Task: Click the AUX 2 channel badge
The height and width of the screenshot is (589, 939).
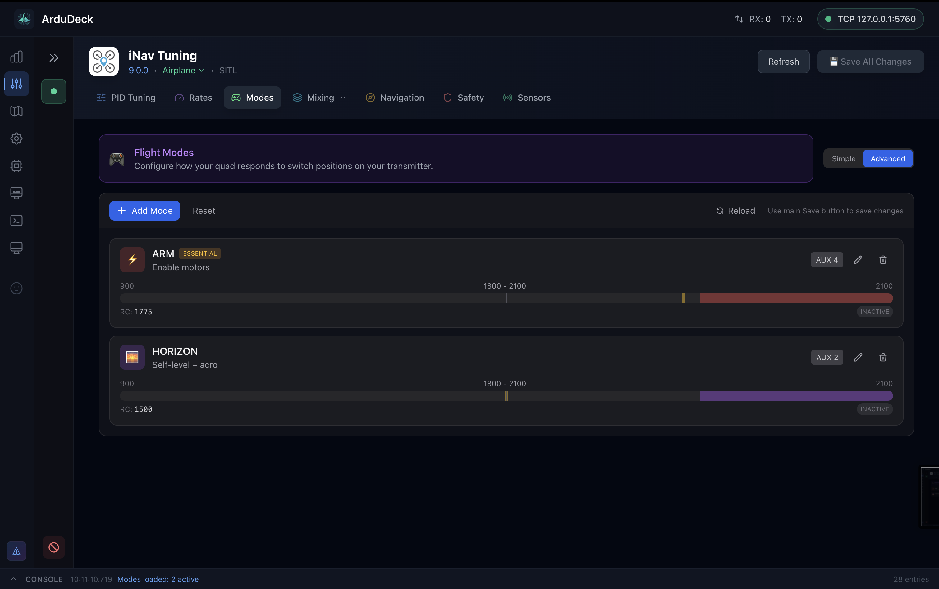Action: pyautogui.click(x=827, y=357)
